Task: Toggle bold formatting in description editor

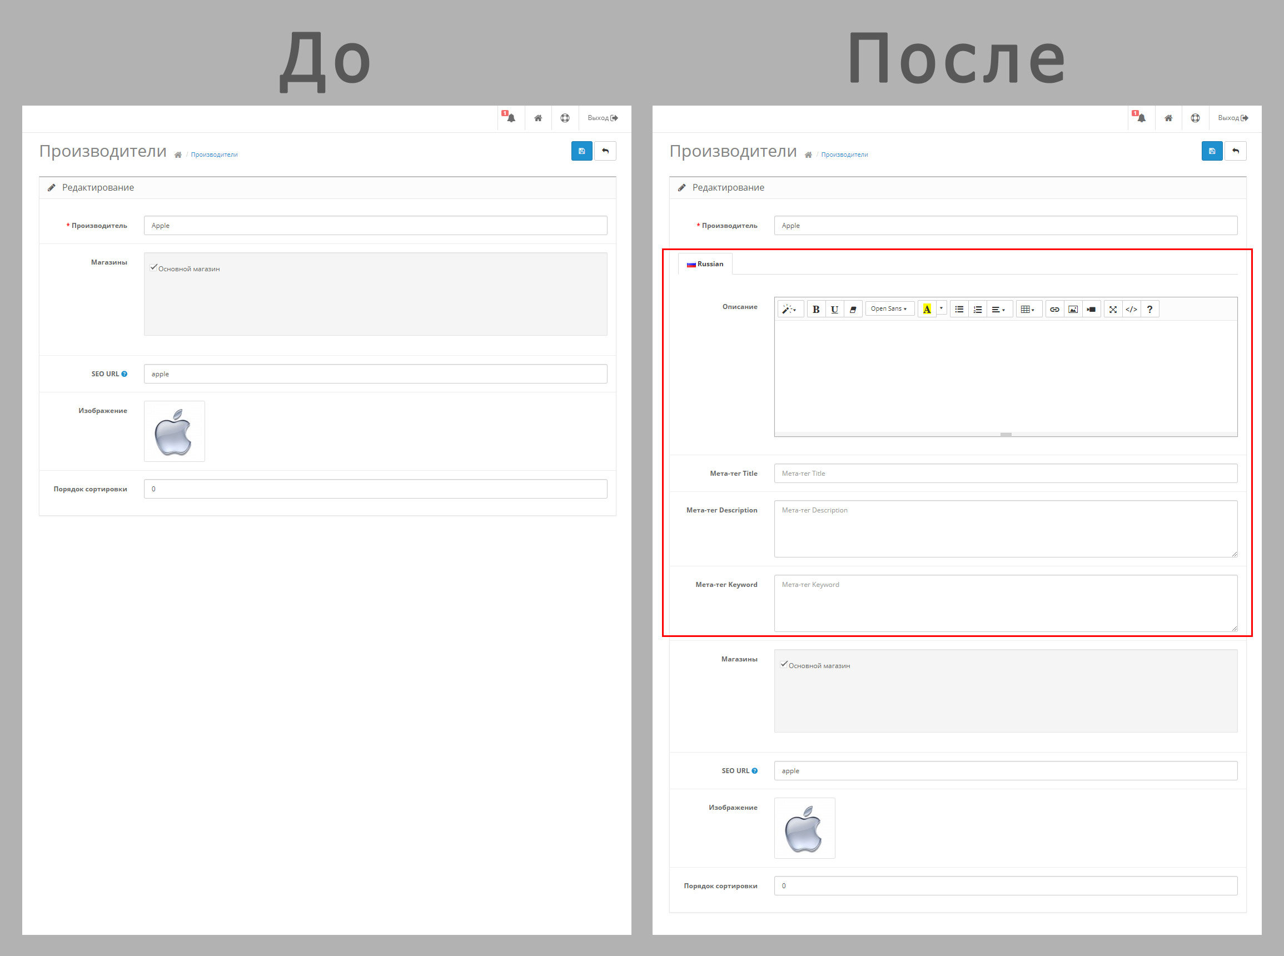Action: tap(816, 309)
